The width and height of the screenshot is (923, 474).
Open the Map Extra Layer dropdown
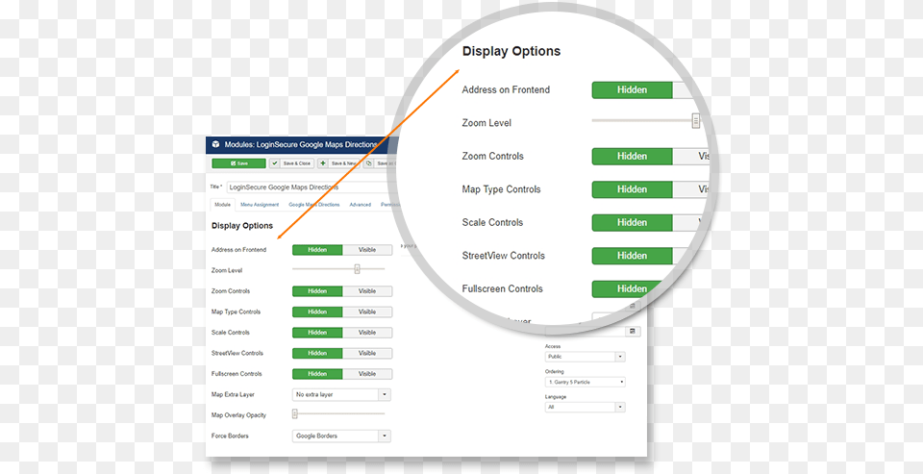click(x=341, y=394)
